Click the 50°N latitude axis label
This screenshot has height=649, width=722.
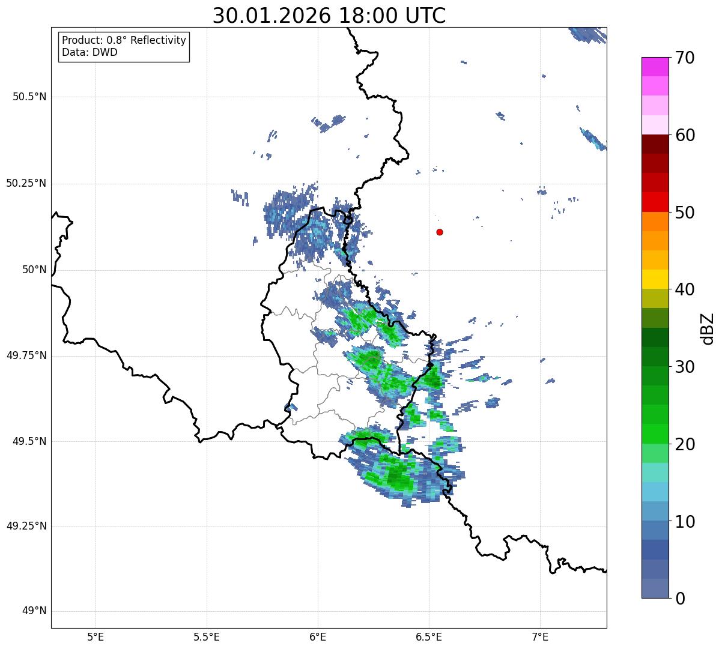pyautogui.click(x=34, y=270)
